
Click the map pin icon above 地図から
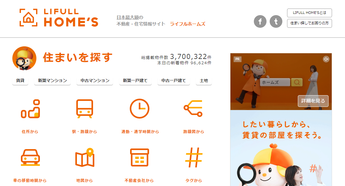coord(85,157)
